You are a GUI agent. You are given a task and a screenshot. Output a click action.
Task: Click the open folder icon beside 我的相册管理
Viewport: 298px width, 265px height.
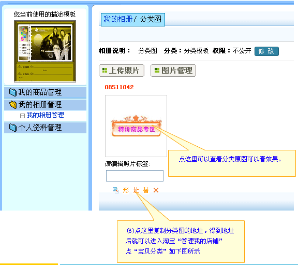13,105
